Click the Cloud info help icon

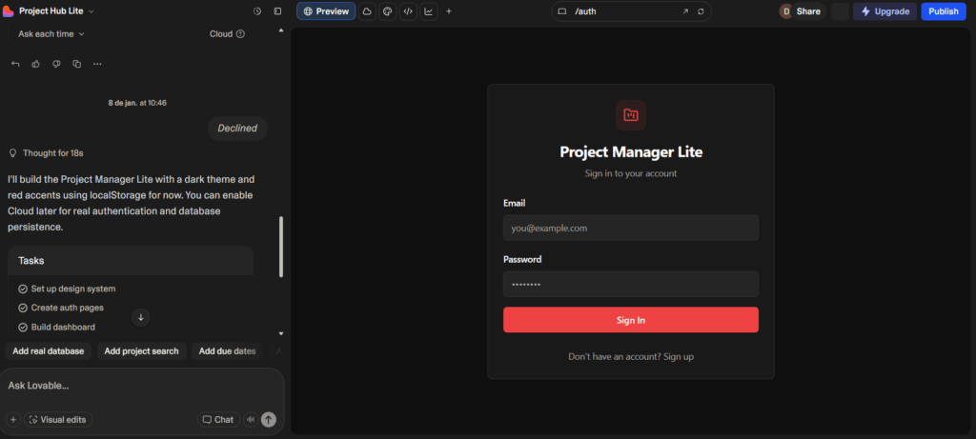coord(240,34)
